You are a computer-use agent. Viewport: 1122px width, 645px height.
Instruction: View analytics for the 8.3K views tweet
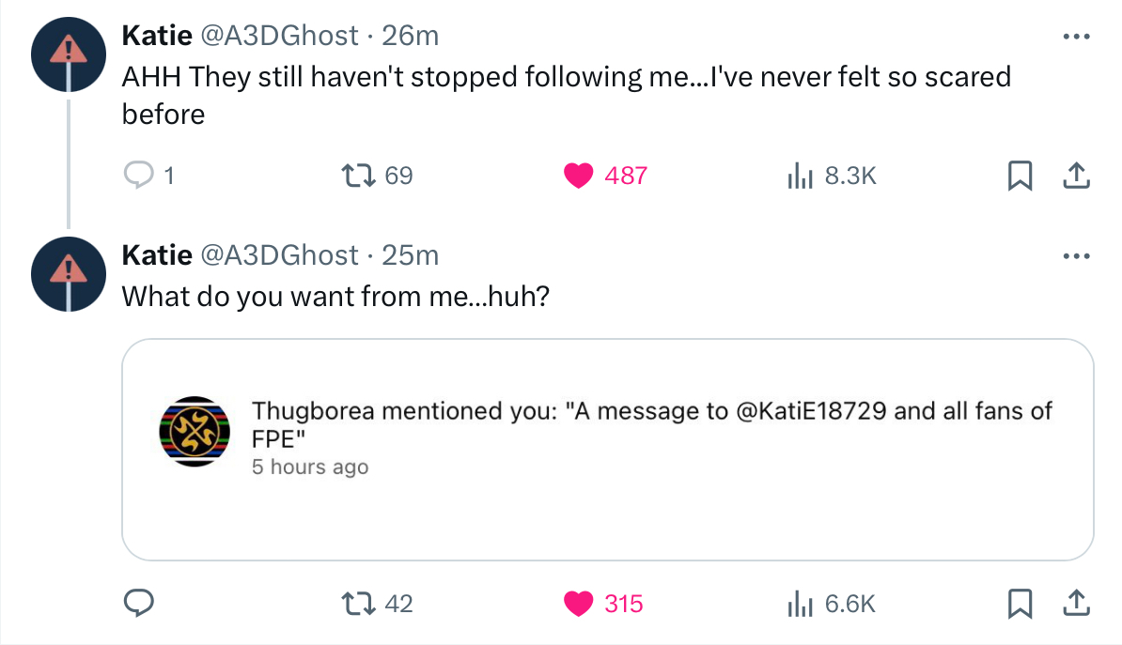pyautogui.click(x=799, y=175)
